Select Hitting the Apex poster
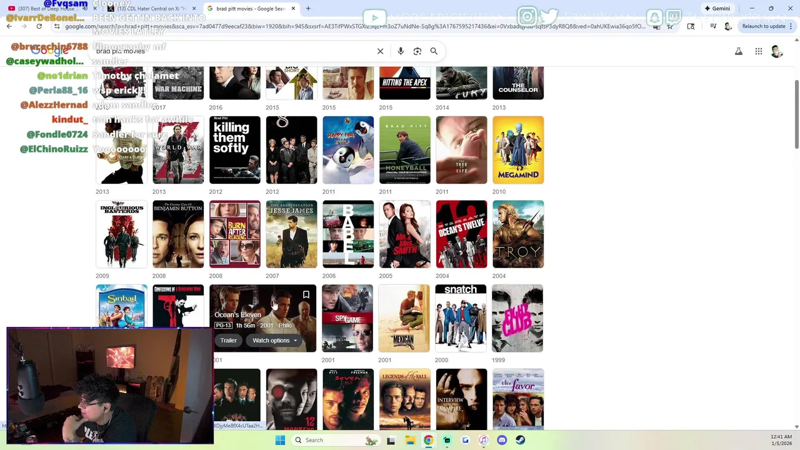This screenshot has height=450, width=800. click(x=405, y=83)
